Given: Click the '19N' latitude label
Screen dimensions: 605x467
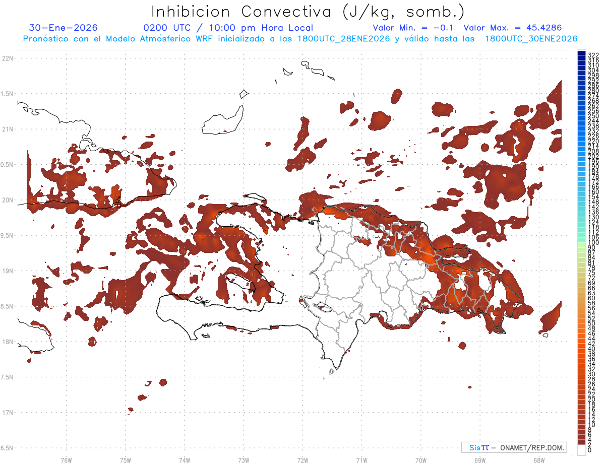Looking at the screenshot, I should pyautogui.click(x=8, y=271).
